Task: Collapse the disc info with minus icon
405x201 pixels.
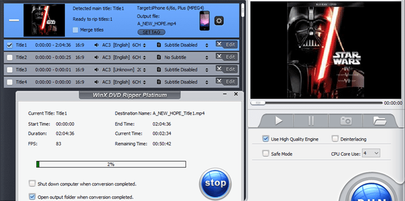Action: pyautogui.click(x=14, y=20)
